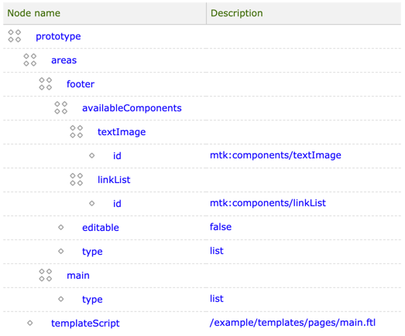
Task: Click the node icon beside footer
Action: (x=46, y=84)
